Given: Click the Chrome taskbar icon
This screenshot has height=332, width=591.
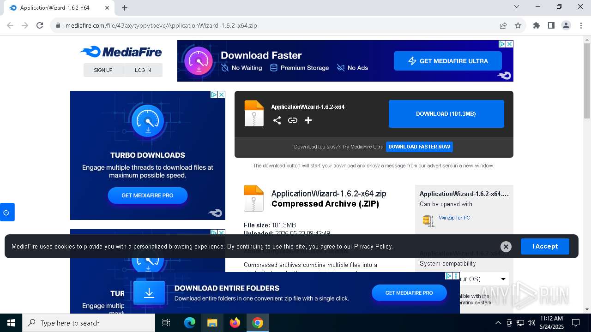Looking at the screenshot, I should (258, 323).
